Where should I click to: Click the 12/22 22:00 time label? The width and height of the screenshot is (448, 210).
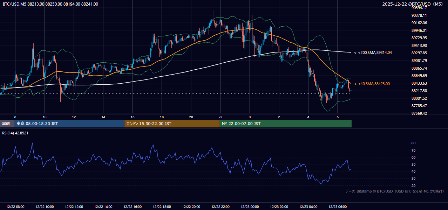tap(220, 207)
